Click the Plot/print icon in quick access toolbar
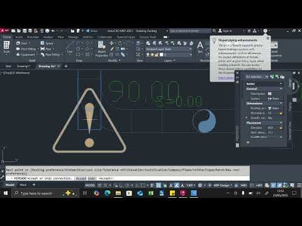The image size is (302, 226). (x=47, y=31)
